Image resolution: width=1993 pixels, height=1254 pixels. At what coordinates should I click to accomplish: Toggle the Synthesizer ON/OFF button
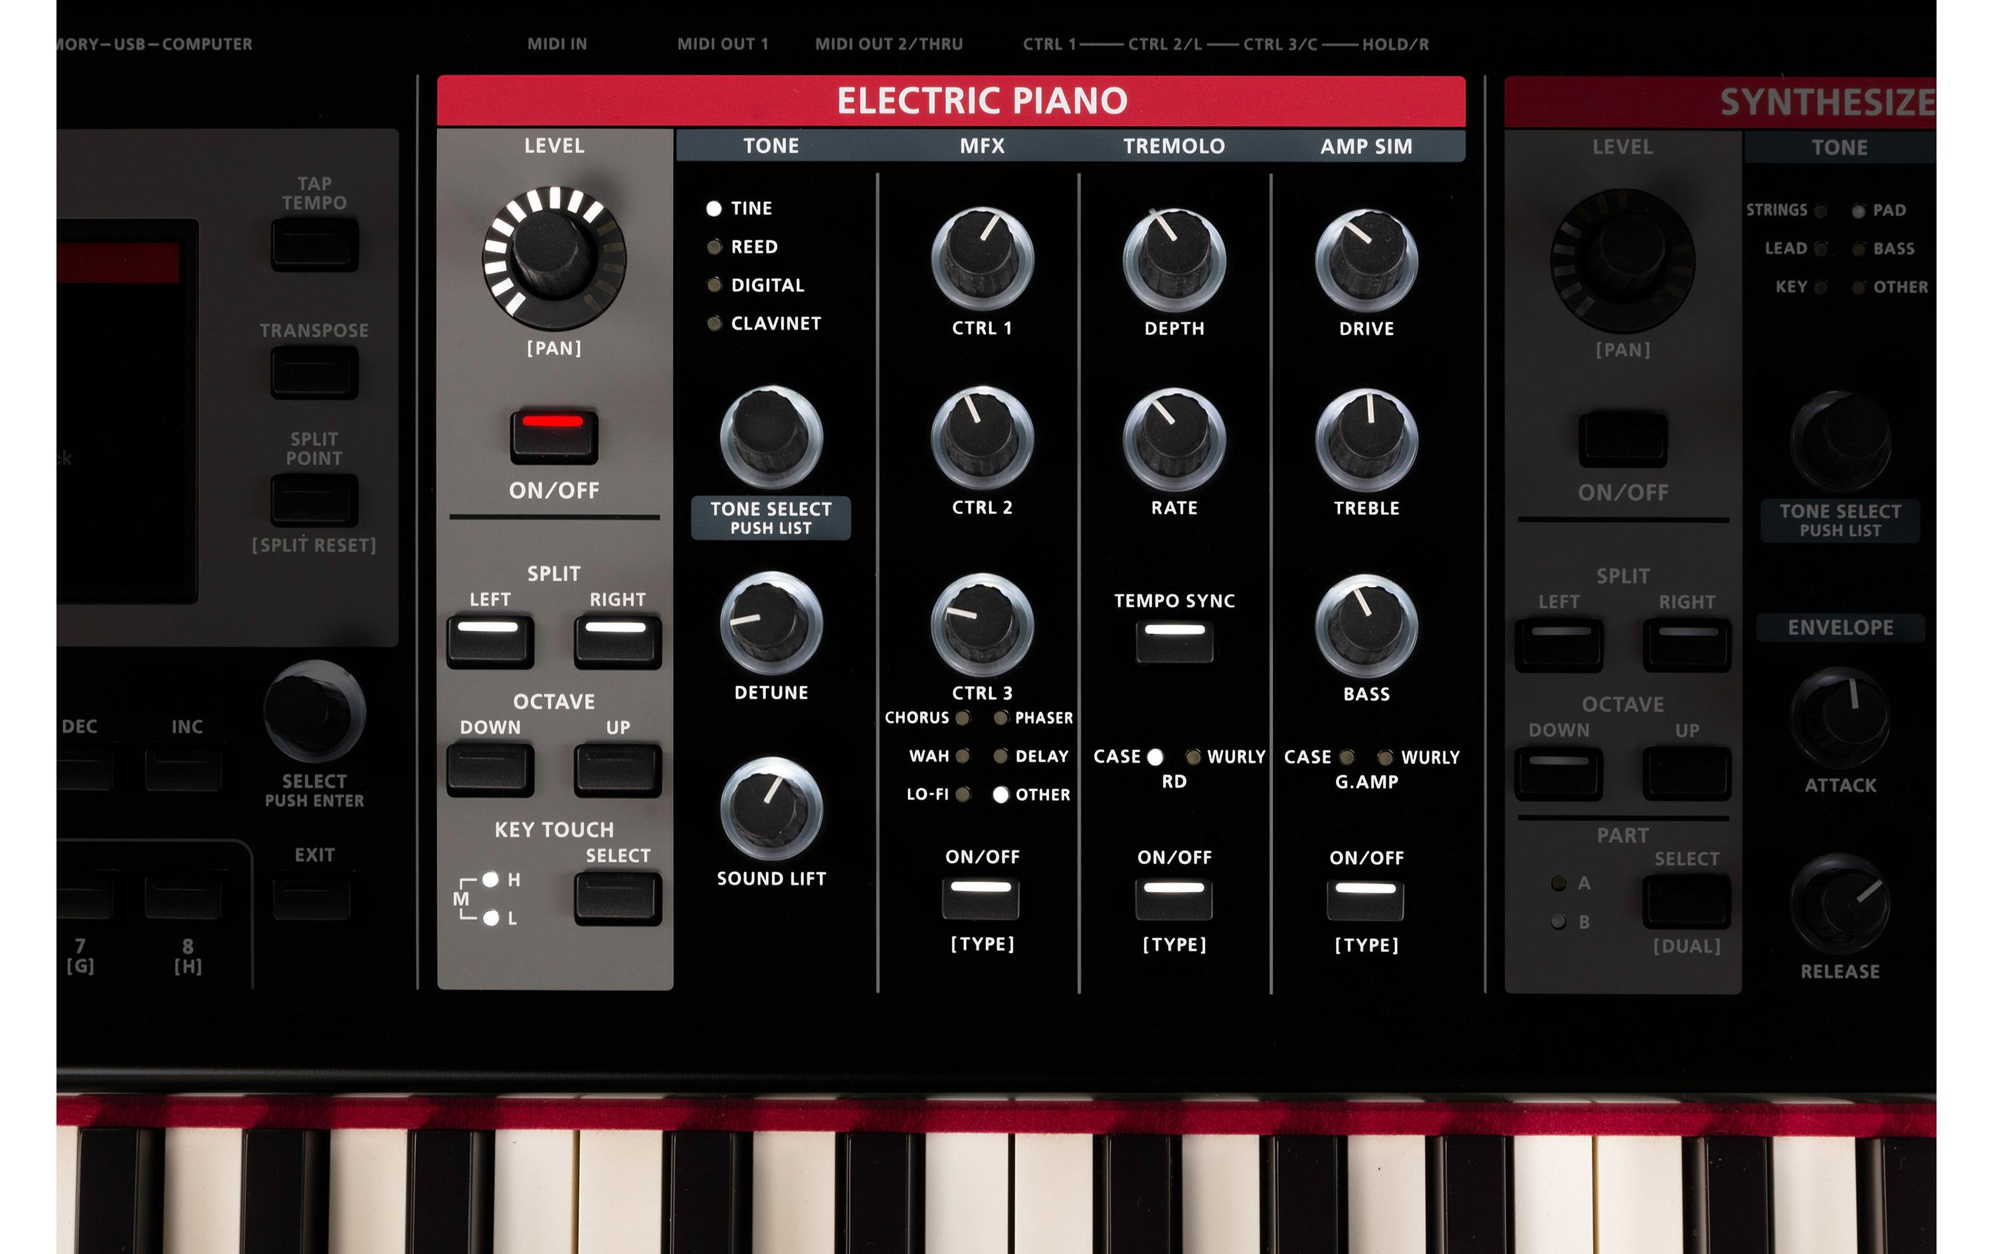click(x=1622, y=438)
